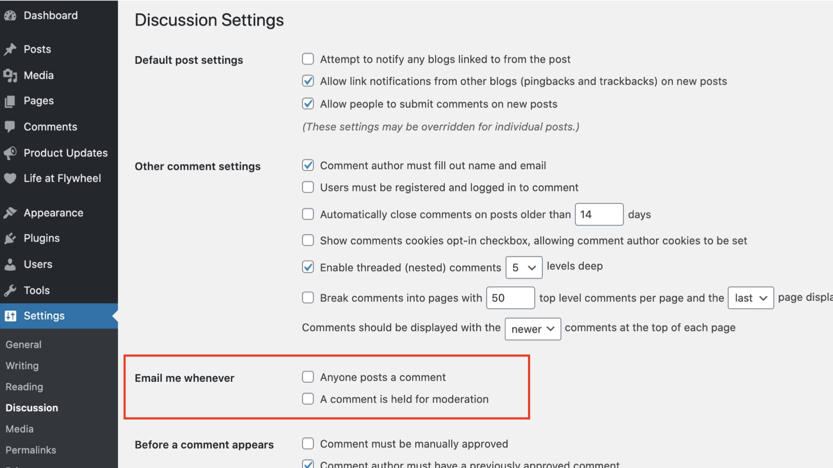Uncheck 'Allow people to submit comments'
The image size is (833, 468).
click(x=308, y=104)
